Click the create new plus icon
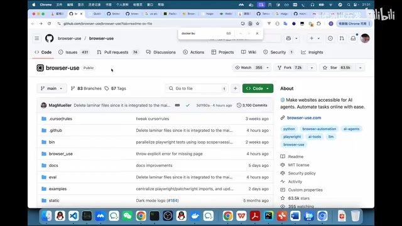Screen dimensions: 402x226 click(312, 38)
